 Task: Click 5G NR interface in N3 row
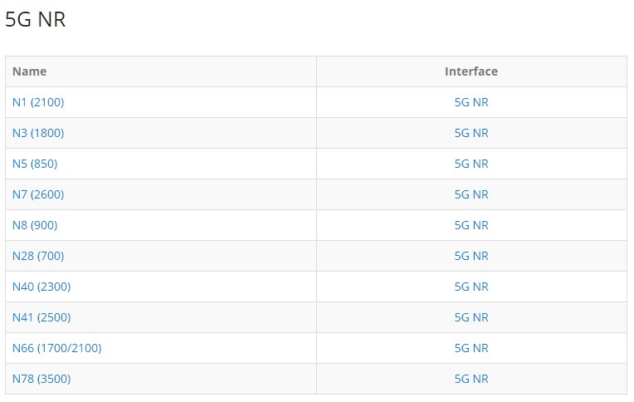click(x=471, y=133)
